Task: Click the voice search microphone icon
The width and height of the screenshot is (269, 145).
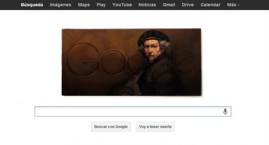Action: click(x=225, y=111)
